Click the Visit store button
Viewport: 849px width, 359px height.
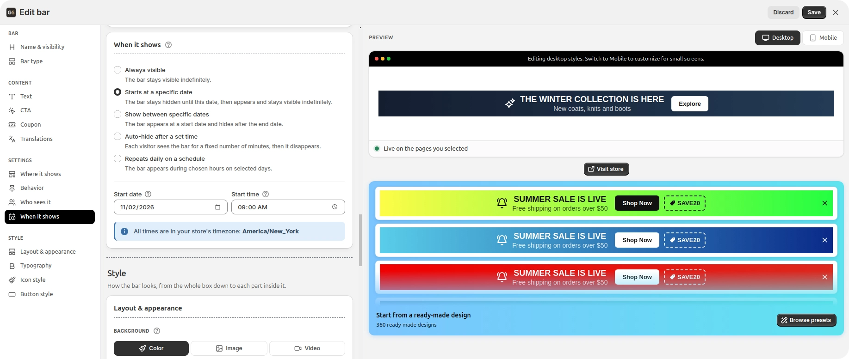[606, 169]
